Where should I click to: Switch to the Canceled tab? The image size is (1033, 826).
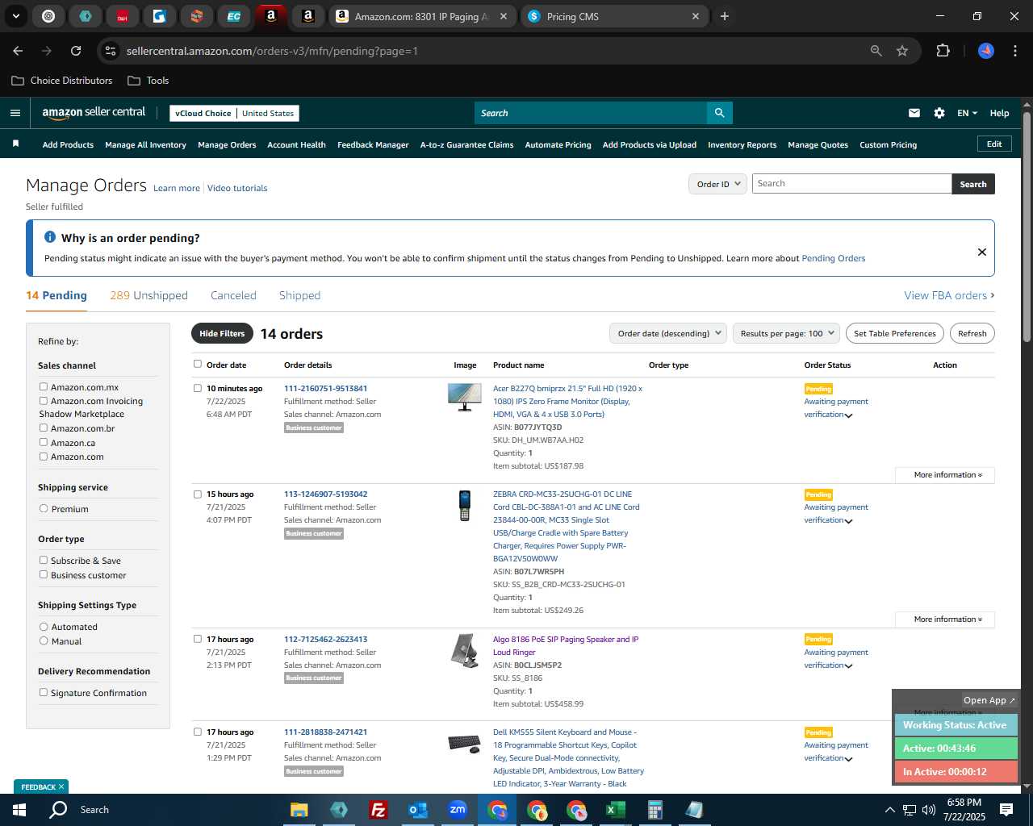click(233, 296)
